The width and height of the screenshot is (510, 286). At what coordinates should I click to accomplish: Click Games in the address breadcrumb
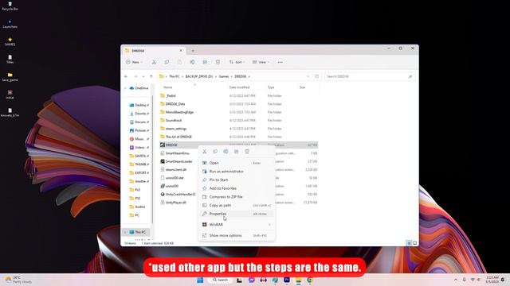point(224,76)
